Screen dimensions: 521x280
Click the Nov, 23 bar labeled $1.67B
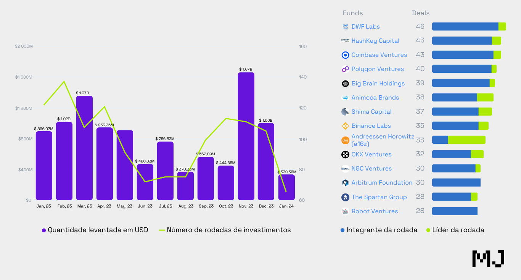[x=246, y=136]
